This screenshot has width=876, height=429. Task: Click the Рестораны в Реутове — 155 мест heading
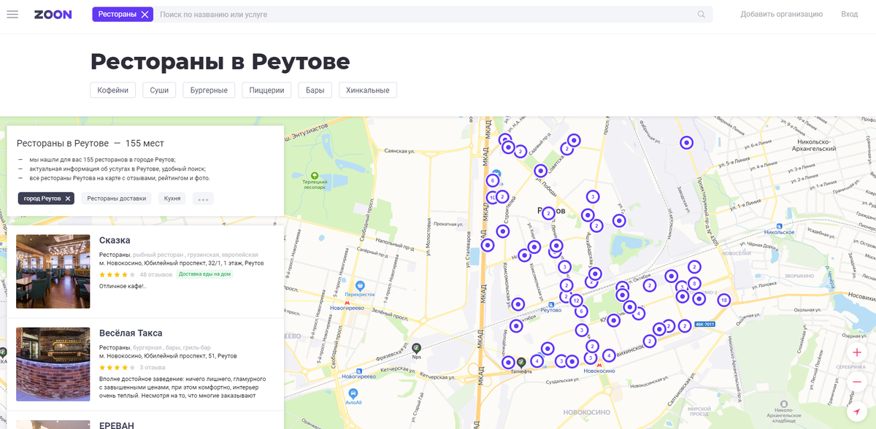(x=91, y=143)
